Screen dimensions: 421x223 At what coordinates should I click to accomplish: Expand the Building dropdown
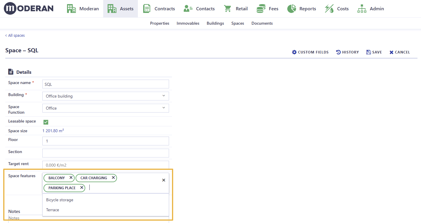pyautogui.click(x=106, y=96)
